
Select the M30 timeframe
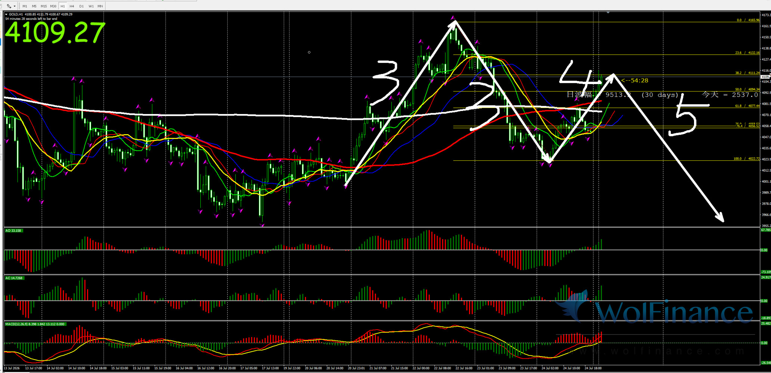(53, 6)
